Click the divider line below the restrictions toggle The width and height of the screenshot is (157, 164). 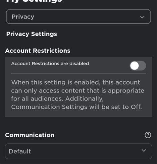coord(78,73)
